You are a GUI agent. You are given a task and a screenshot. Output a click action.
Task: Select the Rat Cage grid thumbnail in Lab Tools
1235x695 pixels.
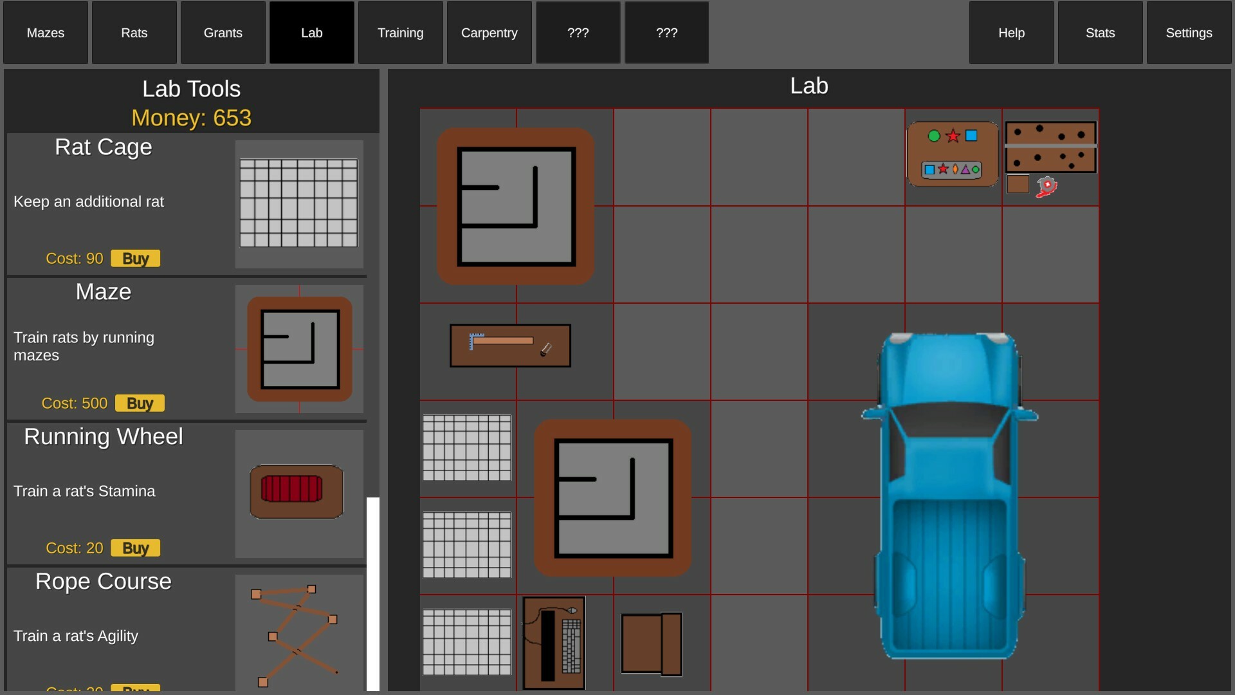[298, 204]
